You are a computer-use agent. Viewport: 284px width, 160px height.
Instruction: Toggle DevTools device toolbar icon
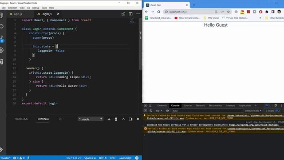coord(150,106)
